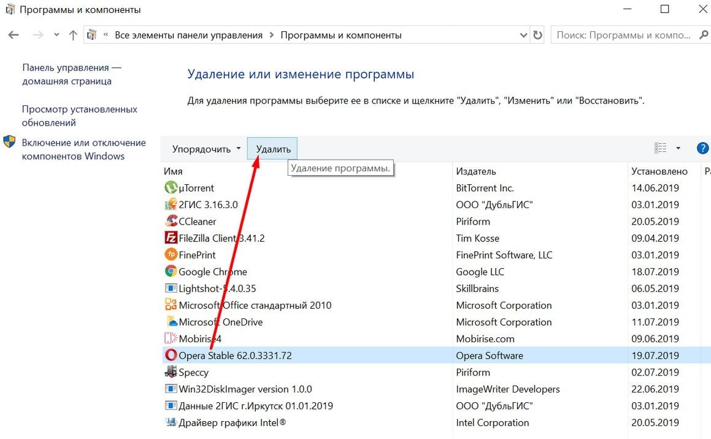Select the Google Chrome entry name
711x439 pixels.
tap(213, 271)
